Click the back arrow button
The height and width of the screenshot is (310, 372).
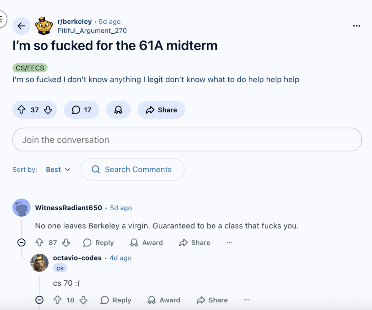21,26
